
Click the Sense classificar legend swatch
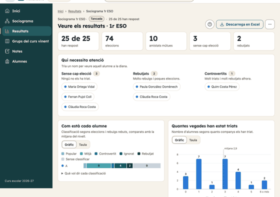pos(62,159)
